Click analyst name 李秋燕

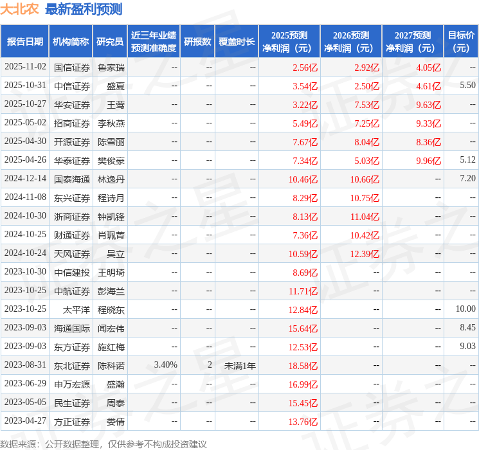point(111,123)
